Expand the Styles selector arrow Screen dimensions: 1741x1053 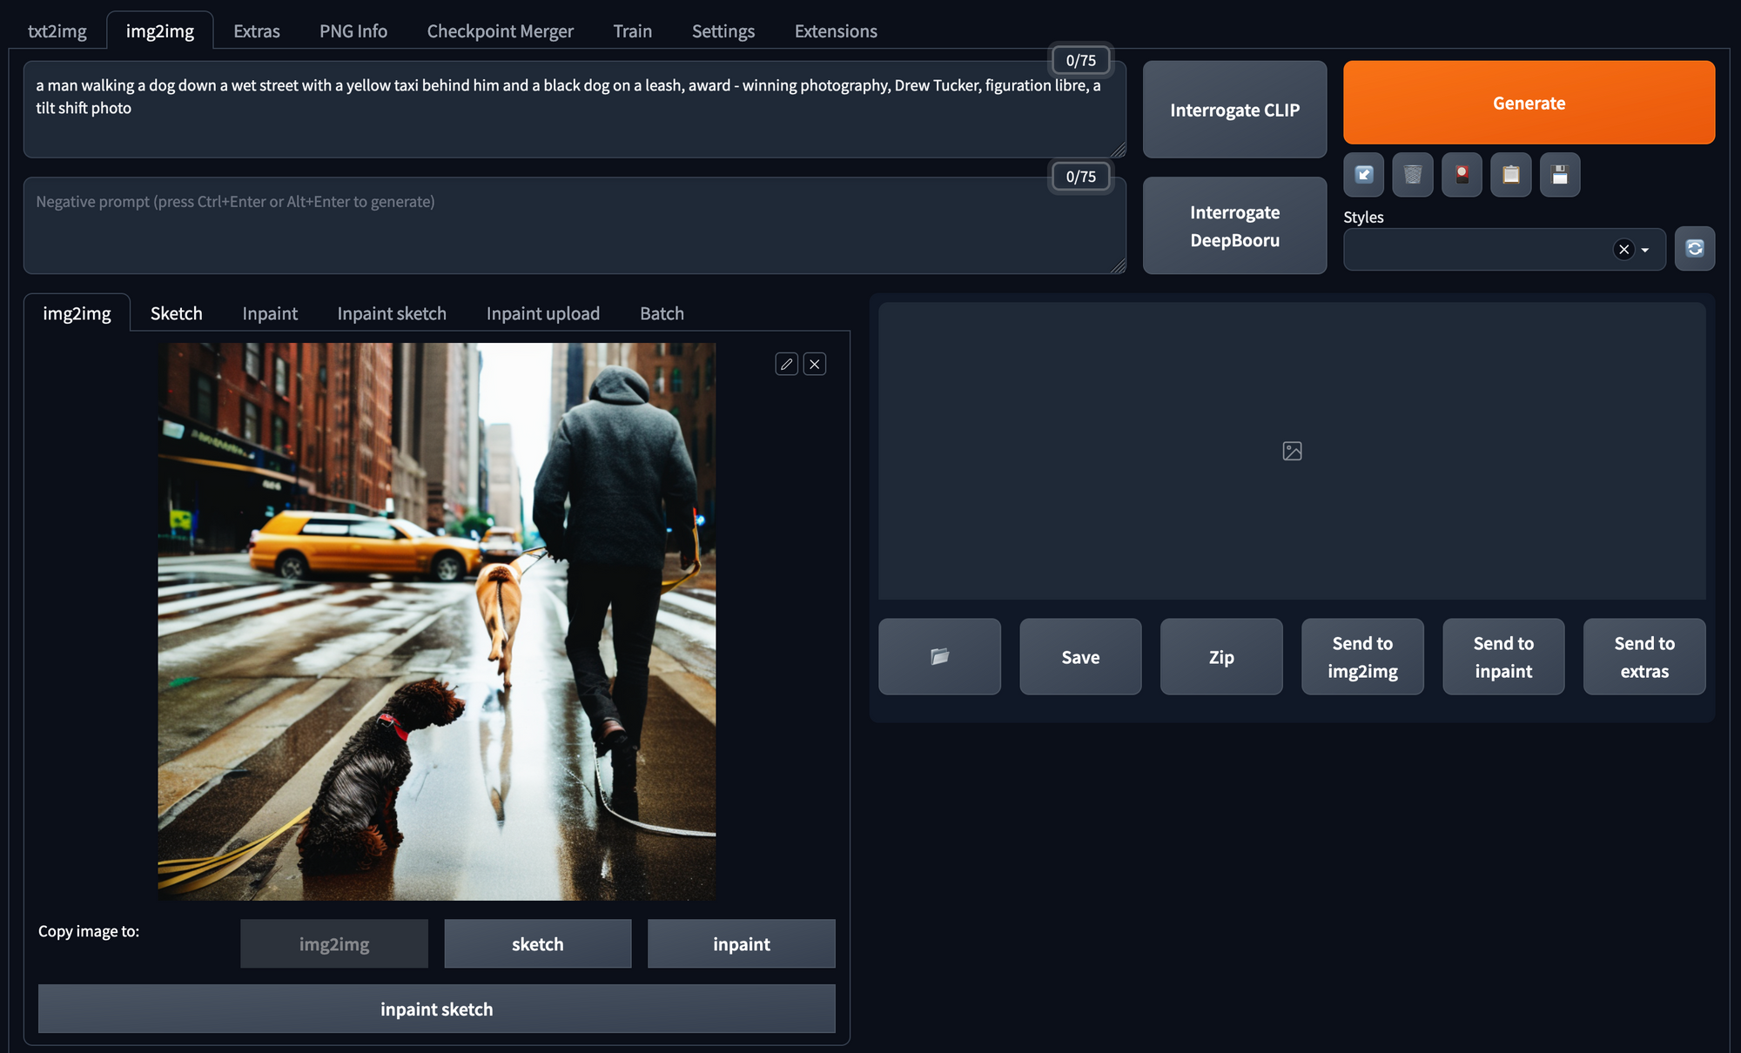(1645, 249)
